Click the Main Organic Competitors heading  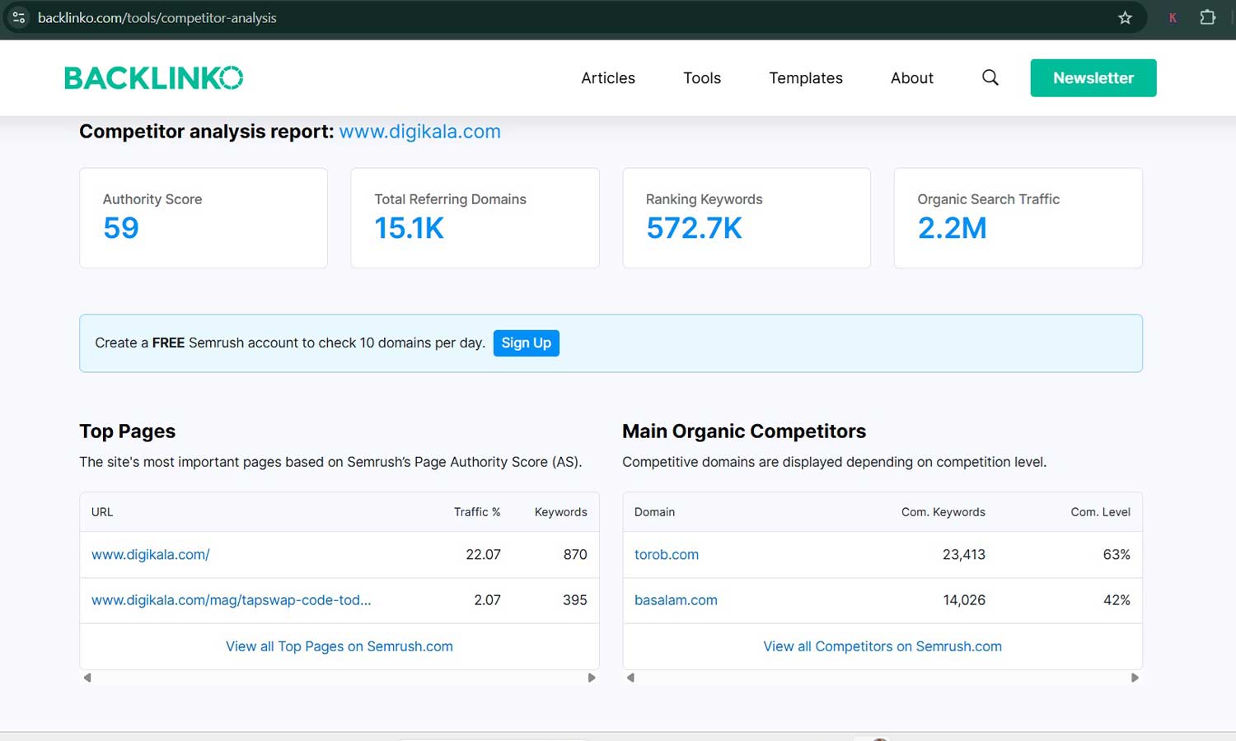(x=744, y=431)
